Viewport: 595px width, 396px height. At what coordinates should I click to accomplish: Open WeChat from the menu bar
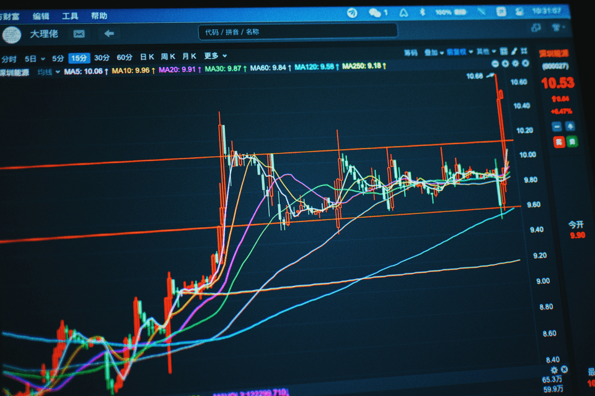coord(376,12)
